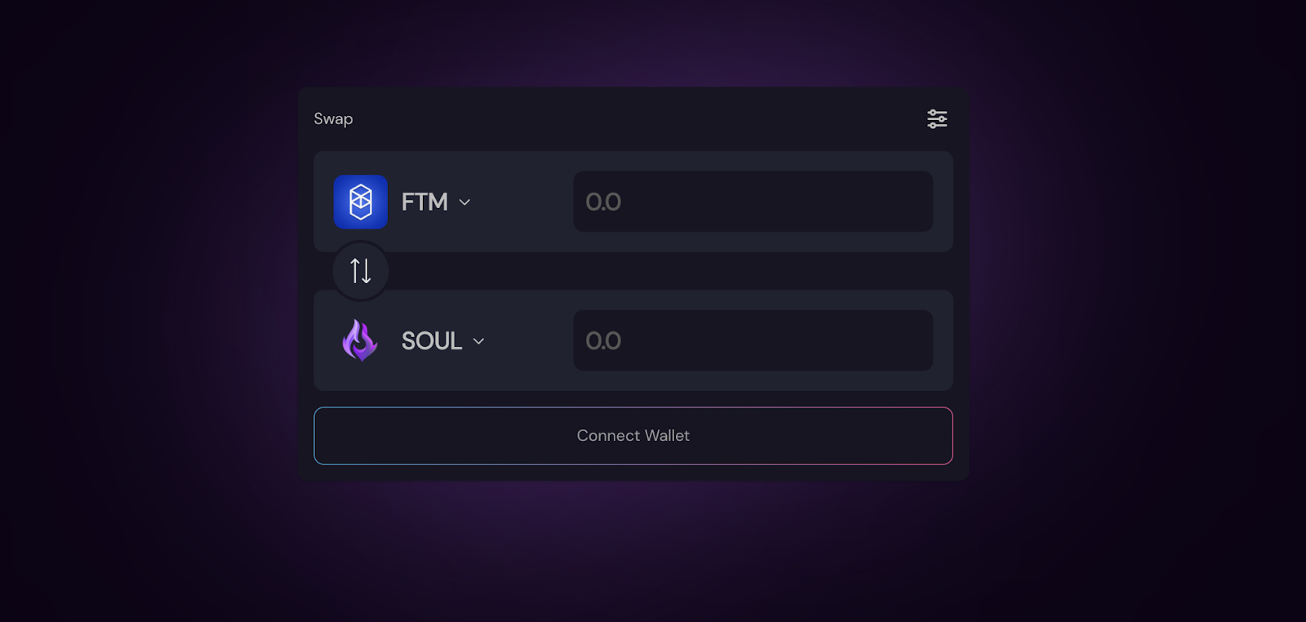Reverse swap direction using the circular arrows toggle
Screen dimensions: 1306x622
click(361, 270)
